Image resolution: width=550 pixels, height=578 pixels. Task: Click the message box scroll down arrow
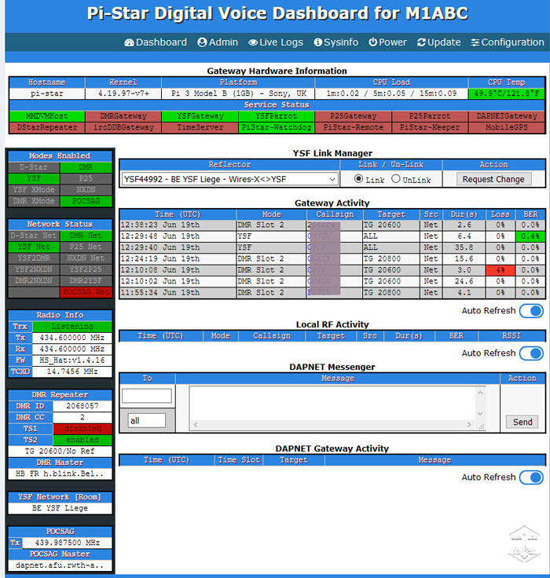[x=480, y=414]
